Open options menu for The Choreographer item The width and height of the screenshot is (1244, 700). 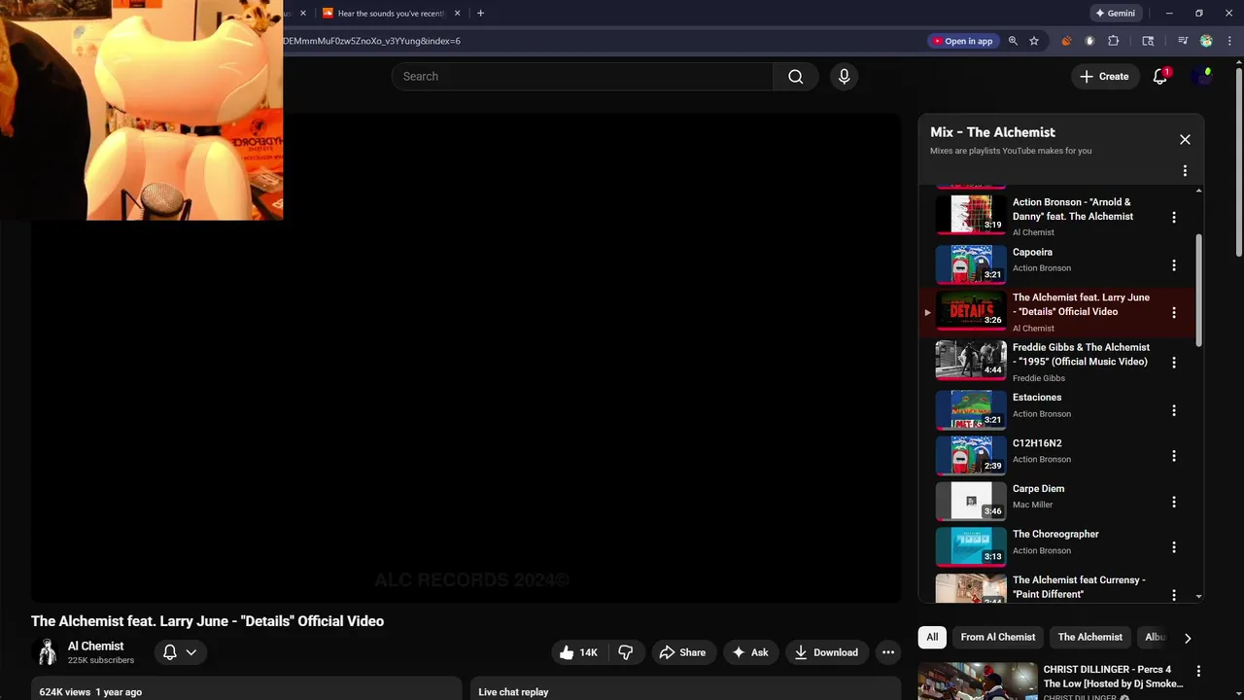click(x=1173, y=547)
